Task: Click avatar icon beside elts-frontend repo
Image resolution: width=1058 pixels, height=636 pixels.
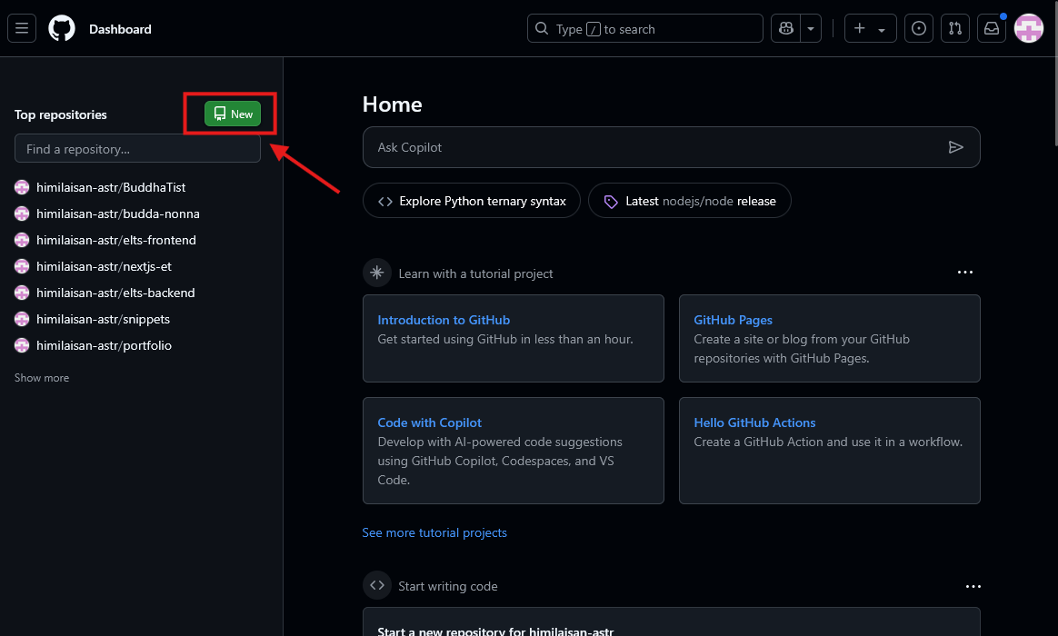Action: pos(22,240)
